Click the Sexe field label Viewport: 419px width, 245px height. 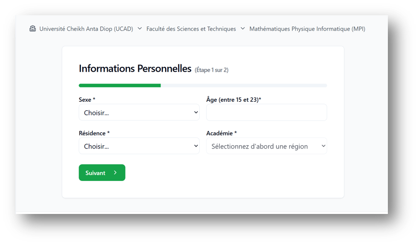coord(87,100)
